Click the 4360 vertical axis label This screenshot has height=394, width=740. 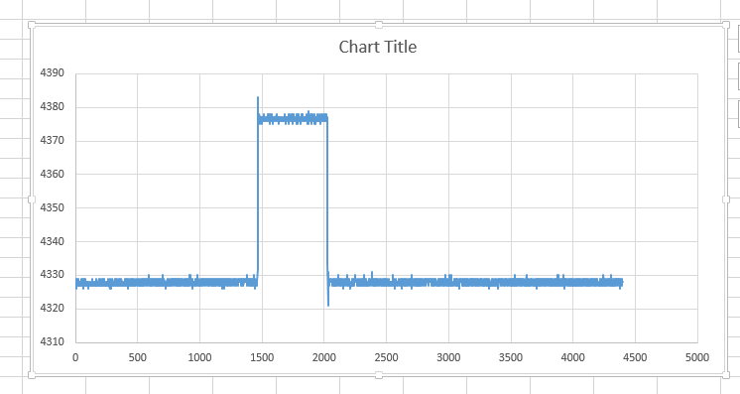click(52, 174)
